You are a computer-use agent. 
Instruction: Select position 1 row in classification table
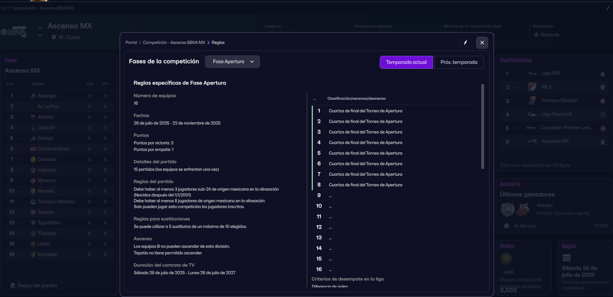point(360,111)
